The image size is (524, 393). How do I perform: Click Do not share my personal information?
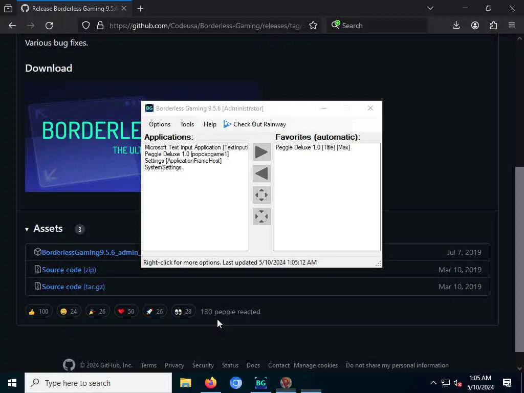coord(397,365)
